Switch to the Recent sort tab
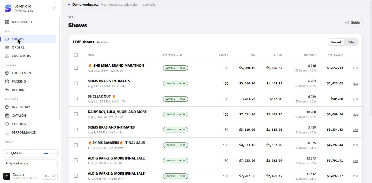The height and width of the screenshot is (183, 372). [336, 42]
